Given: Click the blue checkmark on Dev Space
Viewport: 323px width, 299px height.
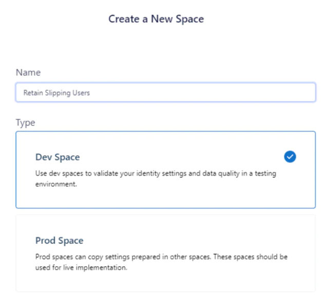Looking at the screenshot, I should point(290,157).
